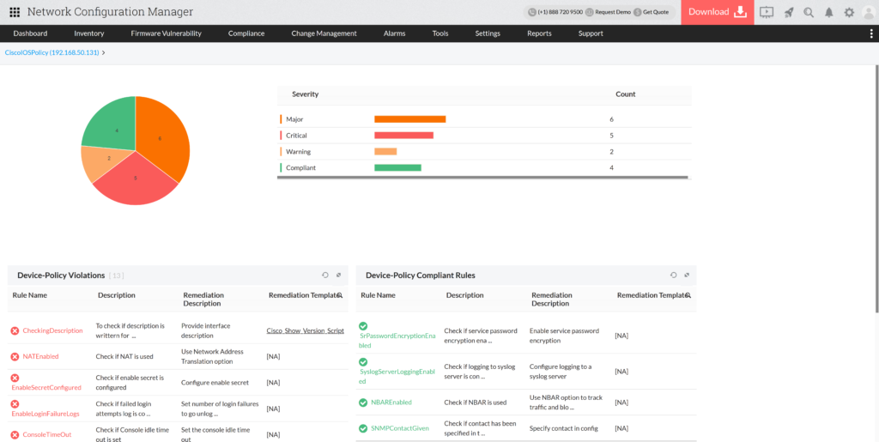879x442 pixels.
Task: Open the NATEnabled rule violation
Action: pos(40,356)
